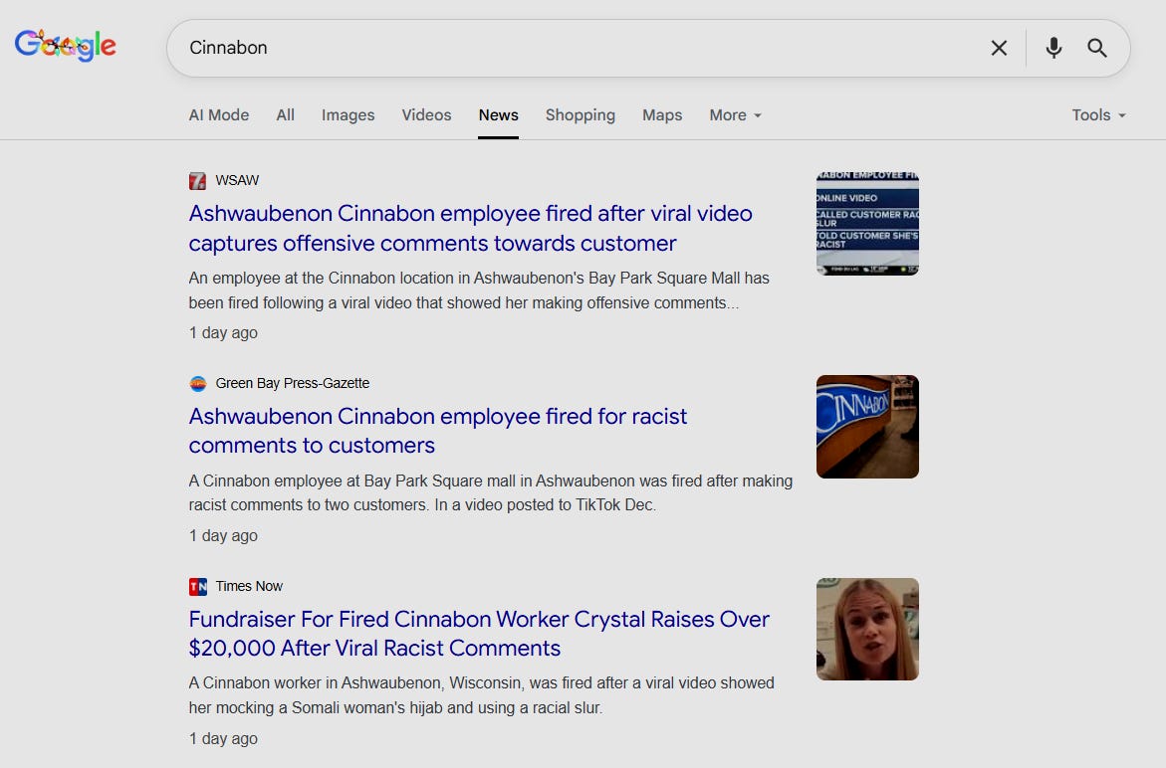The image size is (1166, 768).
Task: Clear the search box with X icon
Action: pos(999,49)
